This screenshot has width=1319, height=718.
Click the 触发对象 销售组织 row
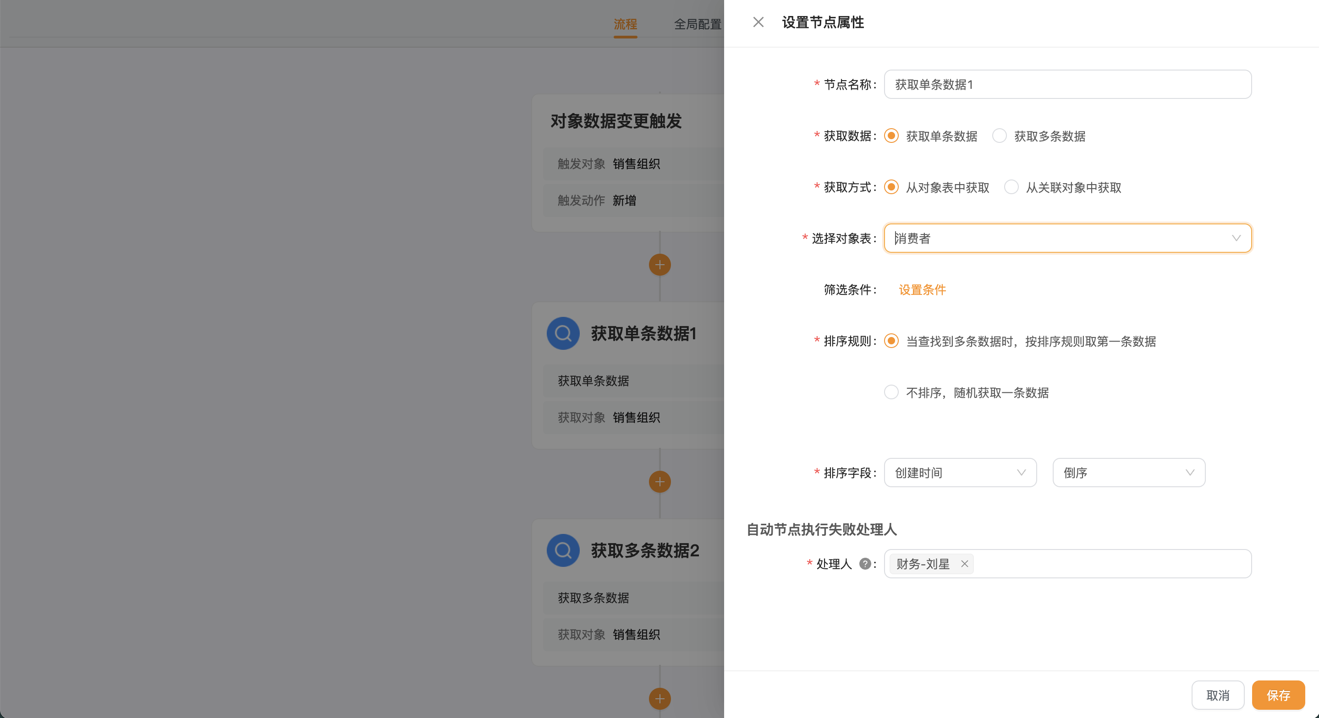click(x=633, y=164)
